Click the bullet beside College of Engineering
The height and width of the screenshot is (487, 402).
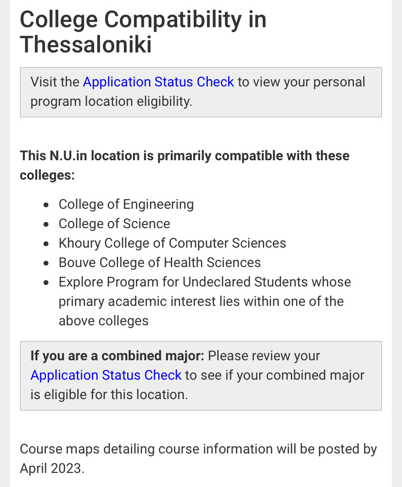pyautogui.click(x=46, y=205)
